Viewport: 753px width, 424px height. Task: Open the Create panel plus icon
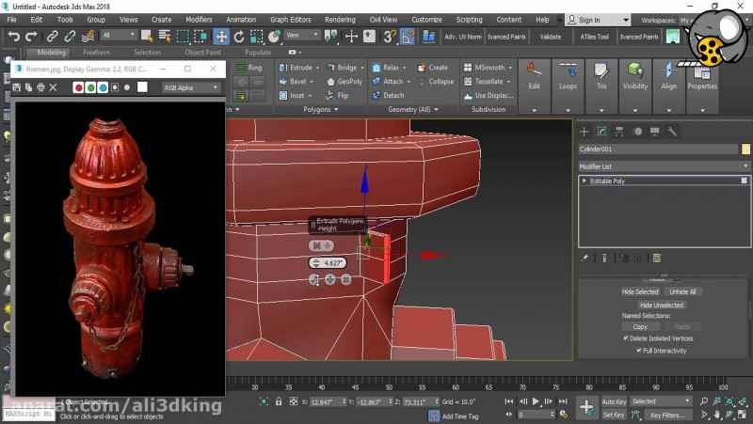click(x=585, y=132)
